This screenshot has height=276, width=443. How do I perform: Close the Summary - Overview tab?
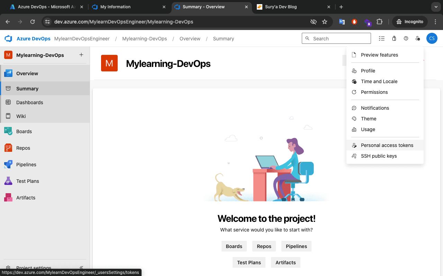point(246,7)
